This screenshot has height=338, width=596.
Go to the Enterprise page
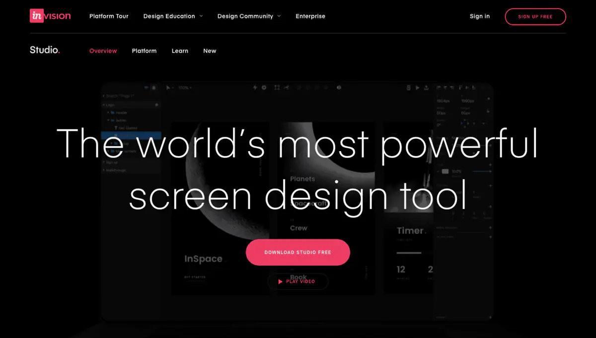tap(311, 16)
